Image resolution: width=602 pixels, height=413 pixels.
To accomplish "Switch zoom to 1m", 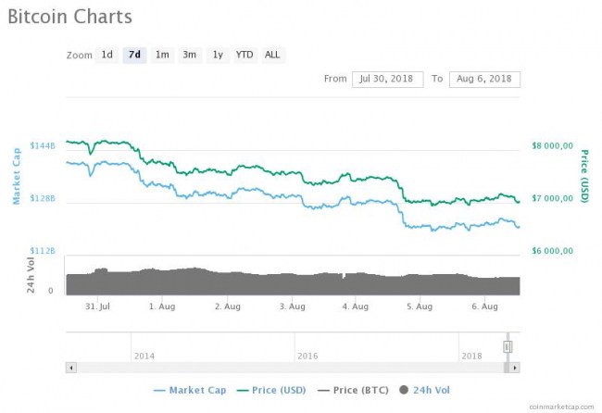I will pyautogui.click(x=162, y=55).
